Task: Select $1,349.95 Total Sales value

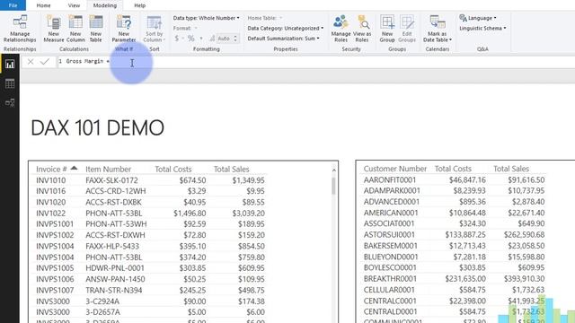Action: point(248,180)
